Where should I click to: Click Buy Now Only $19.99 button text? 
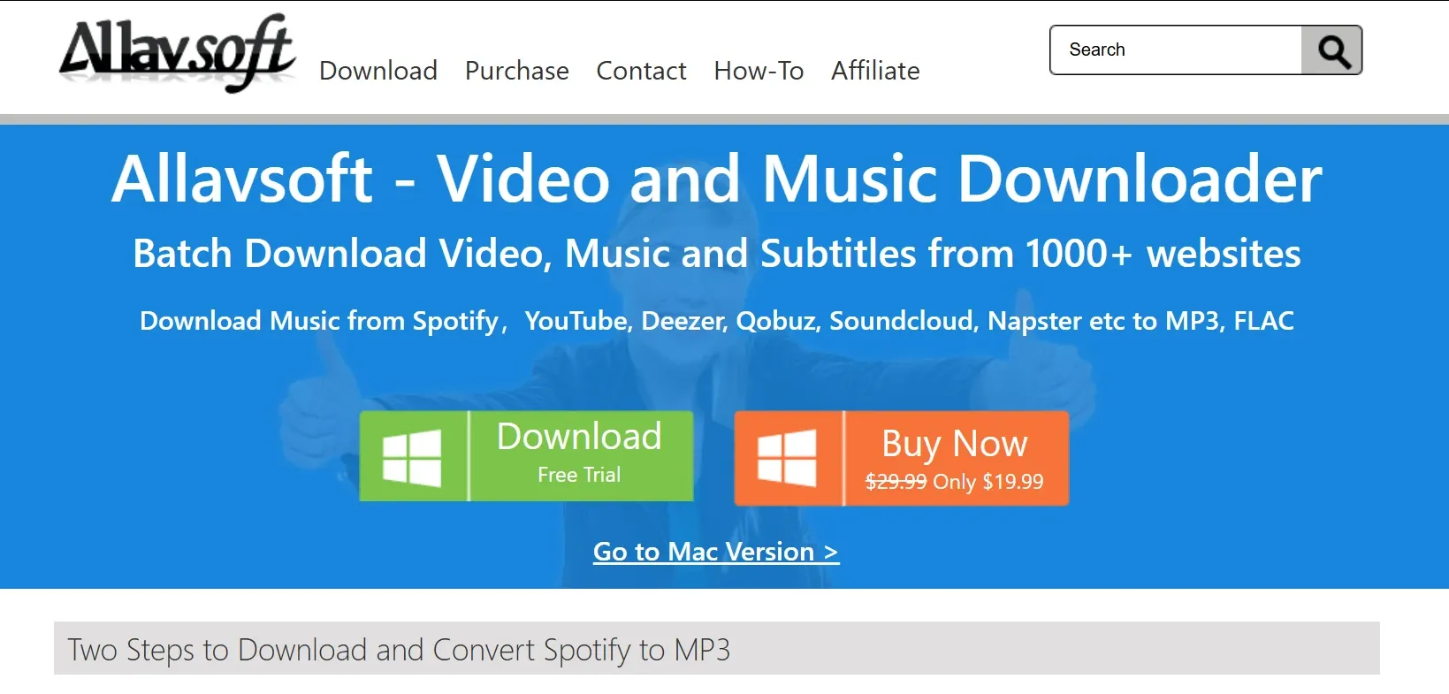pyautogui.click(x=955, y=459)
